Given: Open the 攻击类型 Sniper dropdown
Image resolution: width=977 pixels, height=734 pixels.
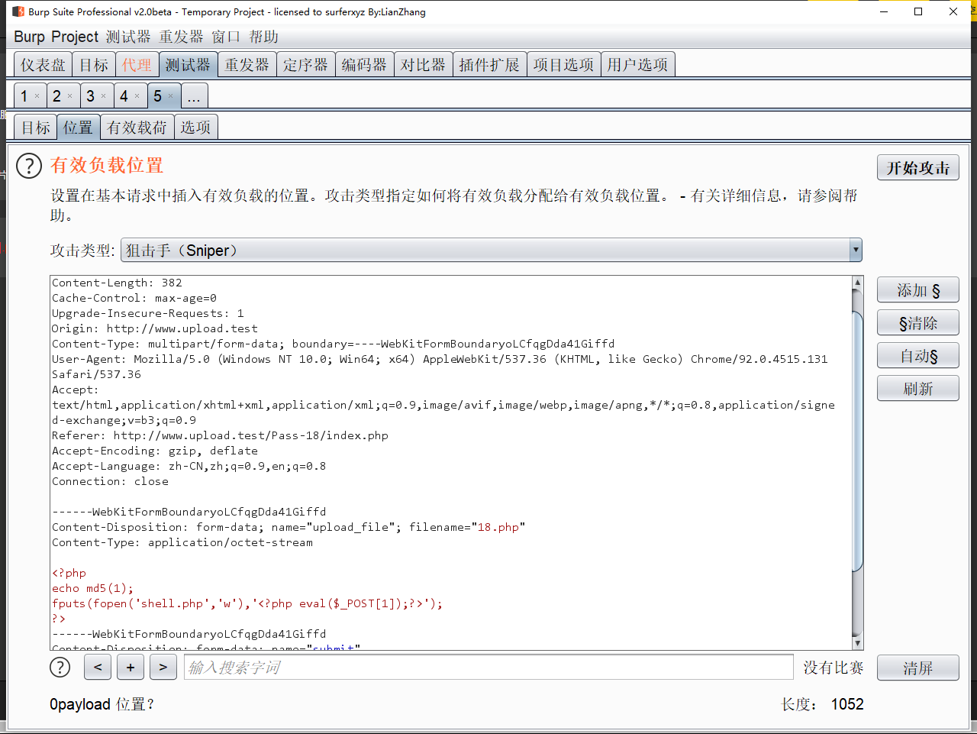Looking at the screenshot, I should tap(492, 250).
